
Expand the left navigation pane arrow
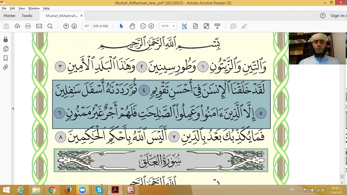13,108
